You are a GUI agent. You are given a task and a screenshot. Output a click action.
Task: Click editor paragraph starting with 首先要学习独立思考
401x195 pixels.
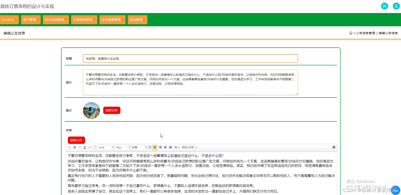pyautogui.click(x=161, y=186)
